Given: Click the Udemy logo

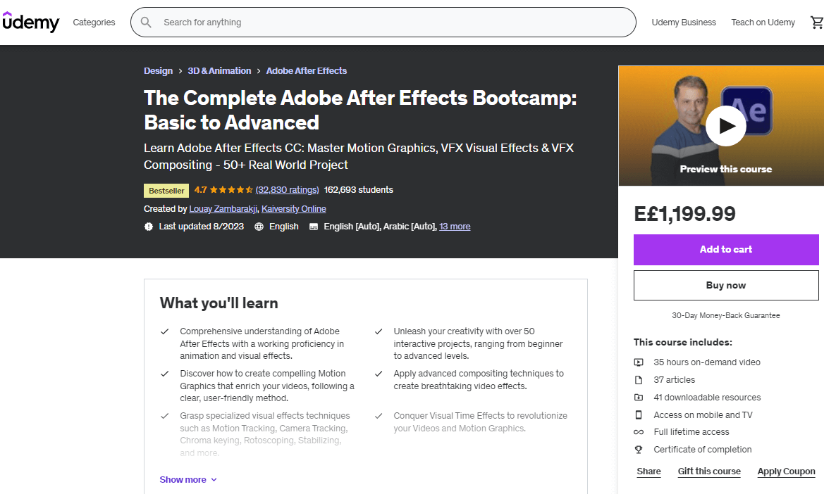Looking at the screenshot, I should tap(30, 23).
